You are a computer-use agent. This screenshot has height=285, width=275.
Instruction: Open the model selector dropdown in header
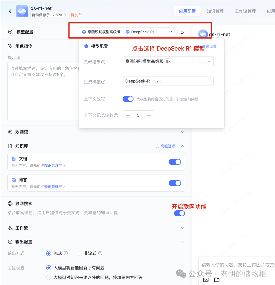[x=127, y=32]
